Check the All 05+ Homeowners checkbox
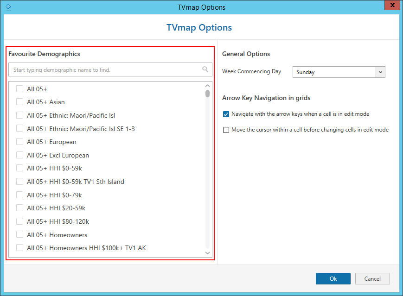This screenshot has height=296, width=403. click(20, 235)
